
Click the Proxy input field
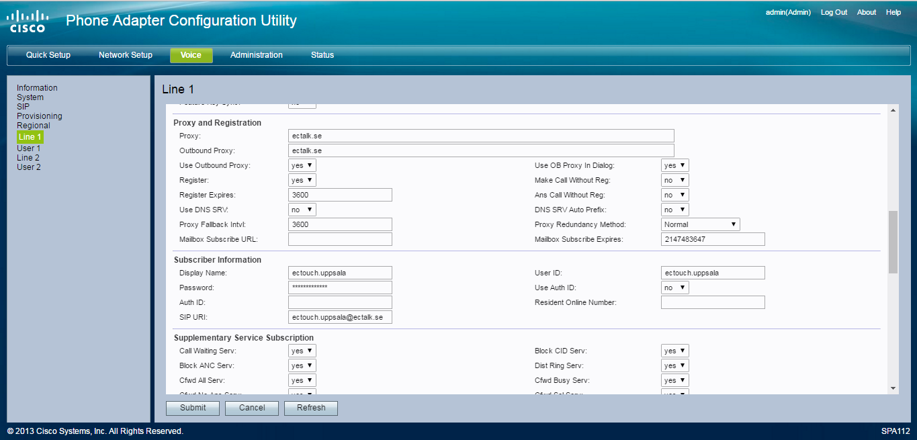[480, 136]
